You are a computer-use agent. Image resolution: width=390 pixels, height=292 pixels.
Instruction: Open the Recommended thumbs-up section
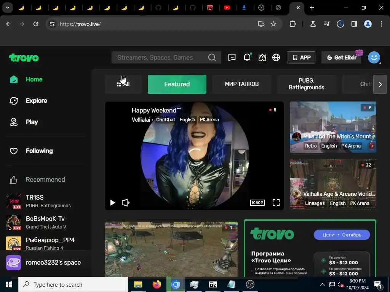13,179
